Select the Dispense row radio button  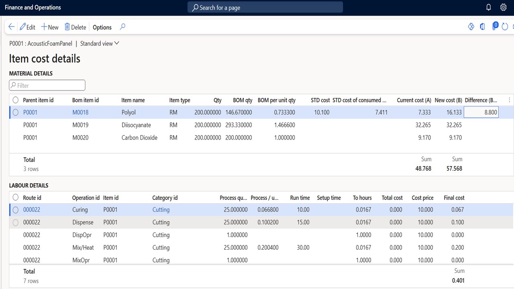[16, 222]
